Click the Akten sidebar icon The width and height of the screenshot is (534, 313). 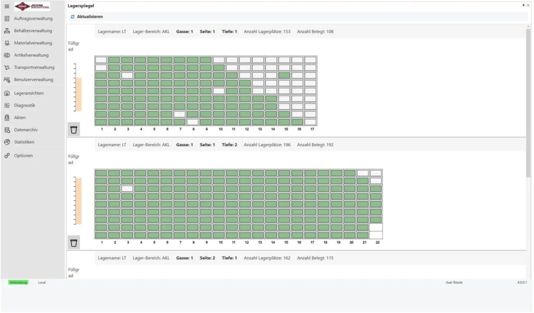tap(7, 118)
